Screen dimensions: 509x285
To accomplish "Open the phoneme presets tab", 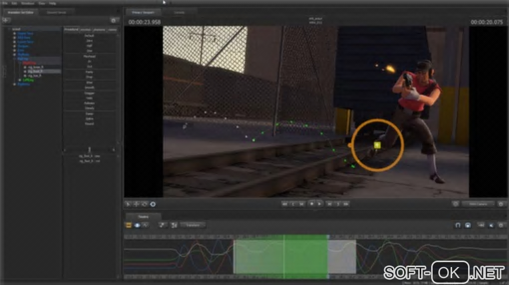I will click(99, 29).
